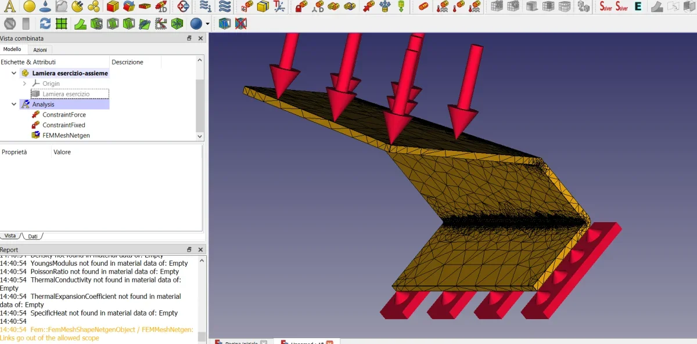Apply the scalar clip filter (S cube)
The width and height of the screenshot is (697, 344).
tap(96, 24)
